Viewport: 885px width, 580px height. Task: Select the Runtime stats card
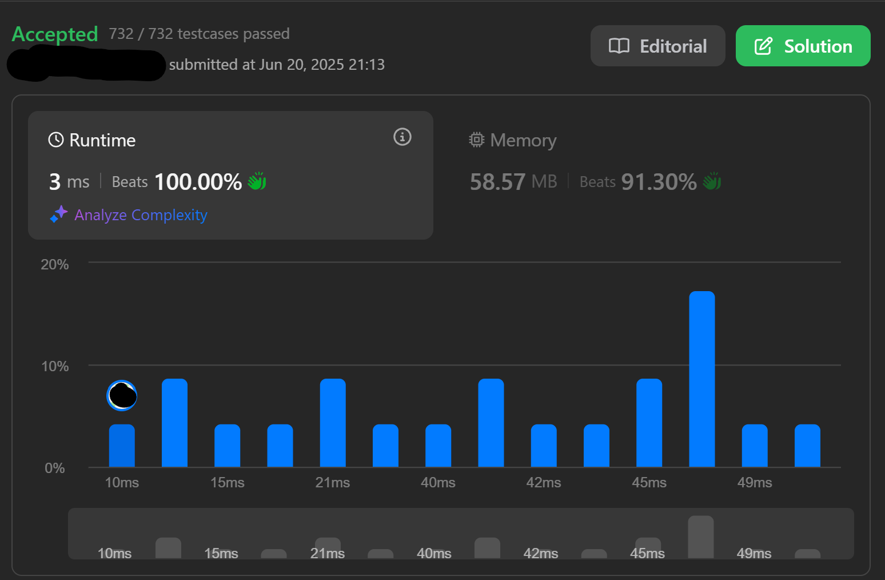click(230, 175)
